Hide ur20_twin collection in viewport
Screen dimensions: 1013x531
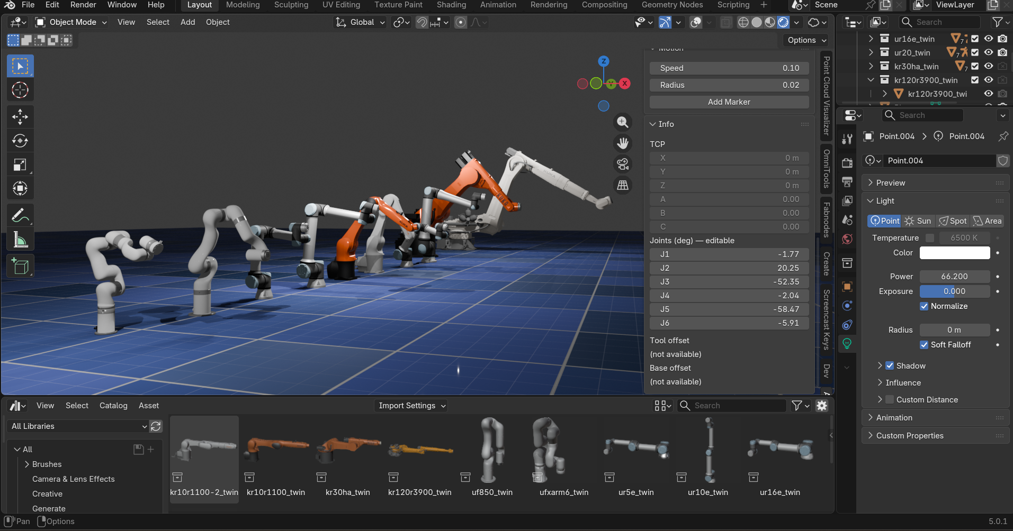tap(989, 52)
